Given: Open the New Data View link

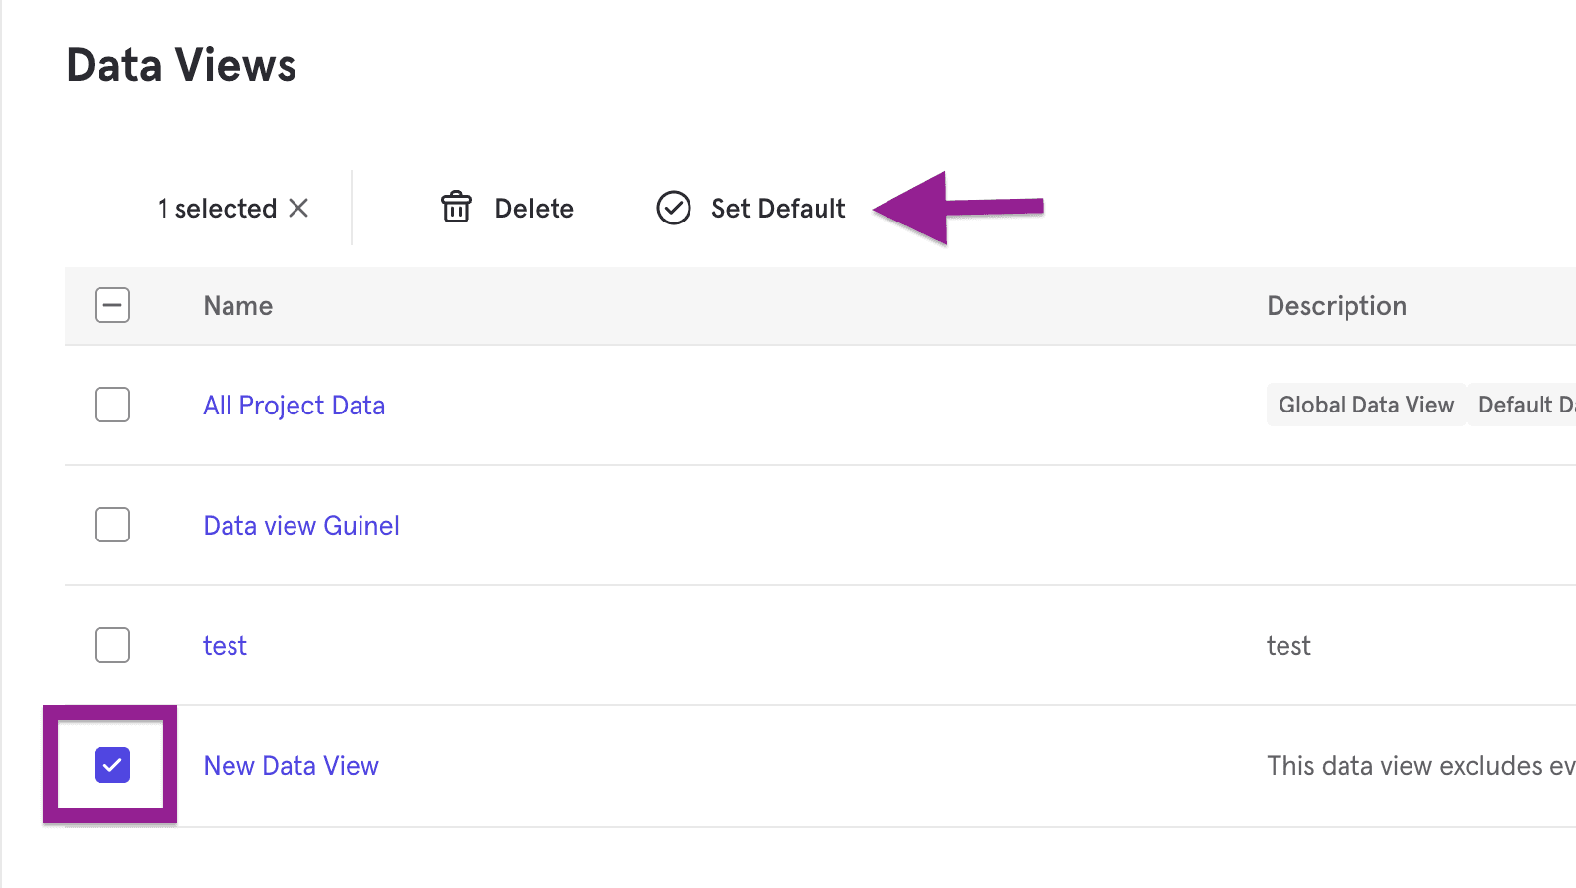Looking at the screenshot, I should coord(291,765).
